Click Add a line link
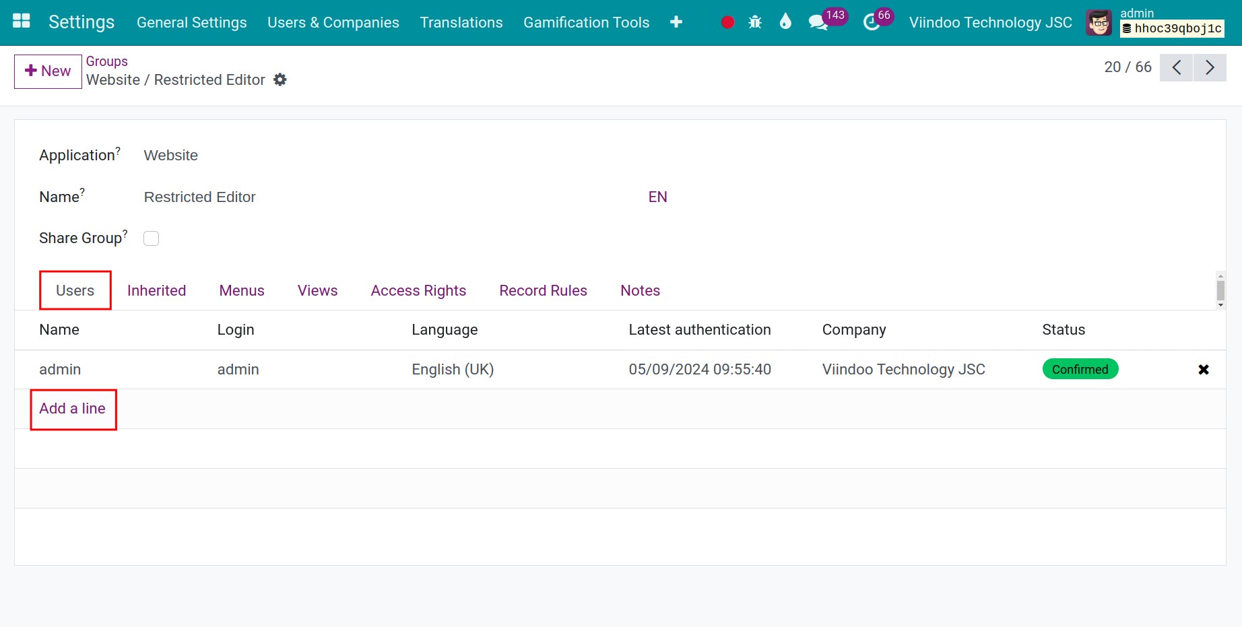 [73, 409]
